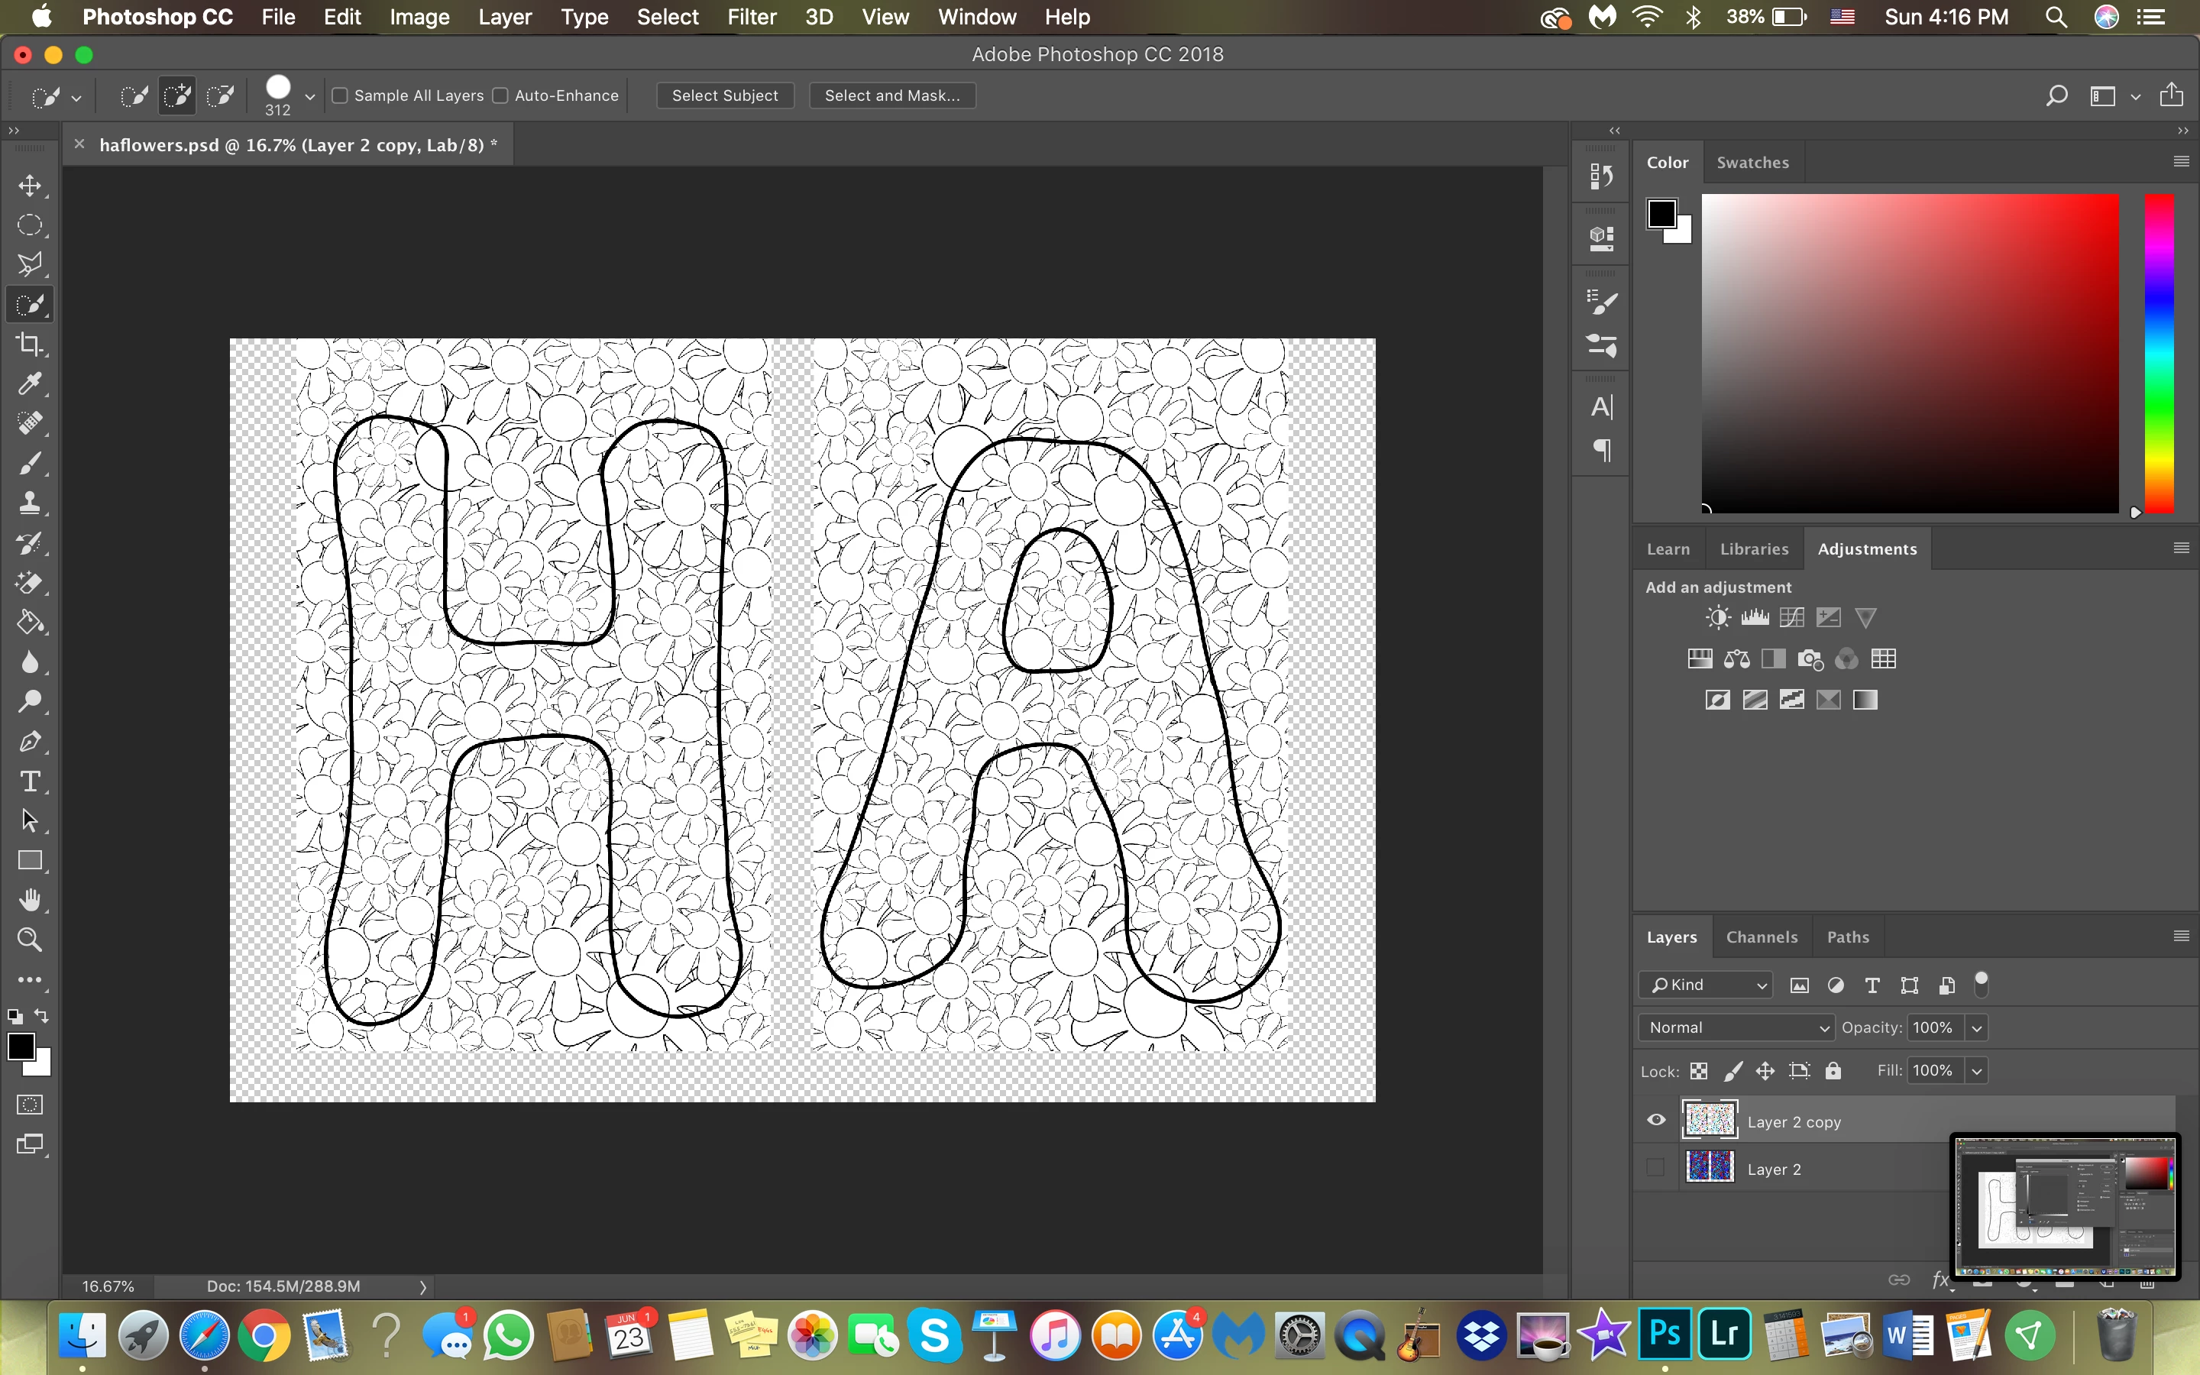The height and width of the screenshot is (1375, 2200).
Task: Expand the layer Opacity slider dropdown
Action: point(1976,1027)
